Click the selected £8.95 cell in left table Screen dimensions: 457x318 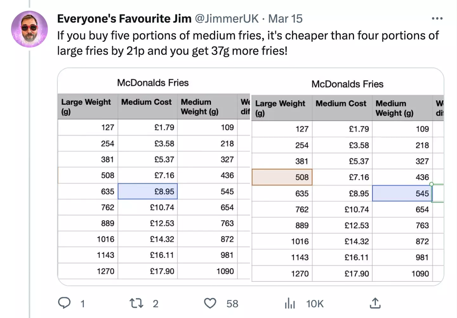click(x=148, y=191)
